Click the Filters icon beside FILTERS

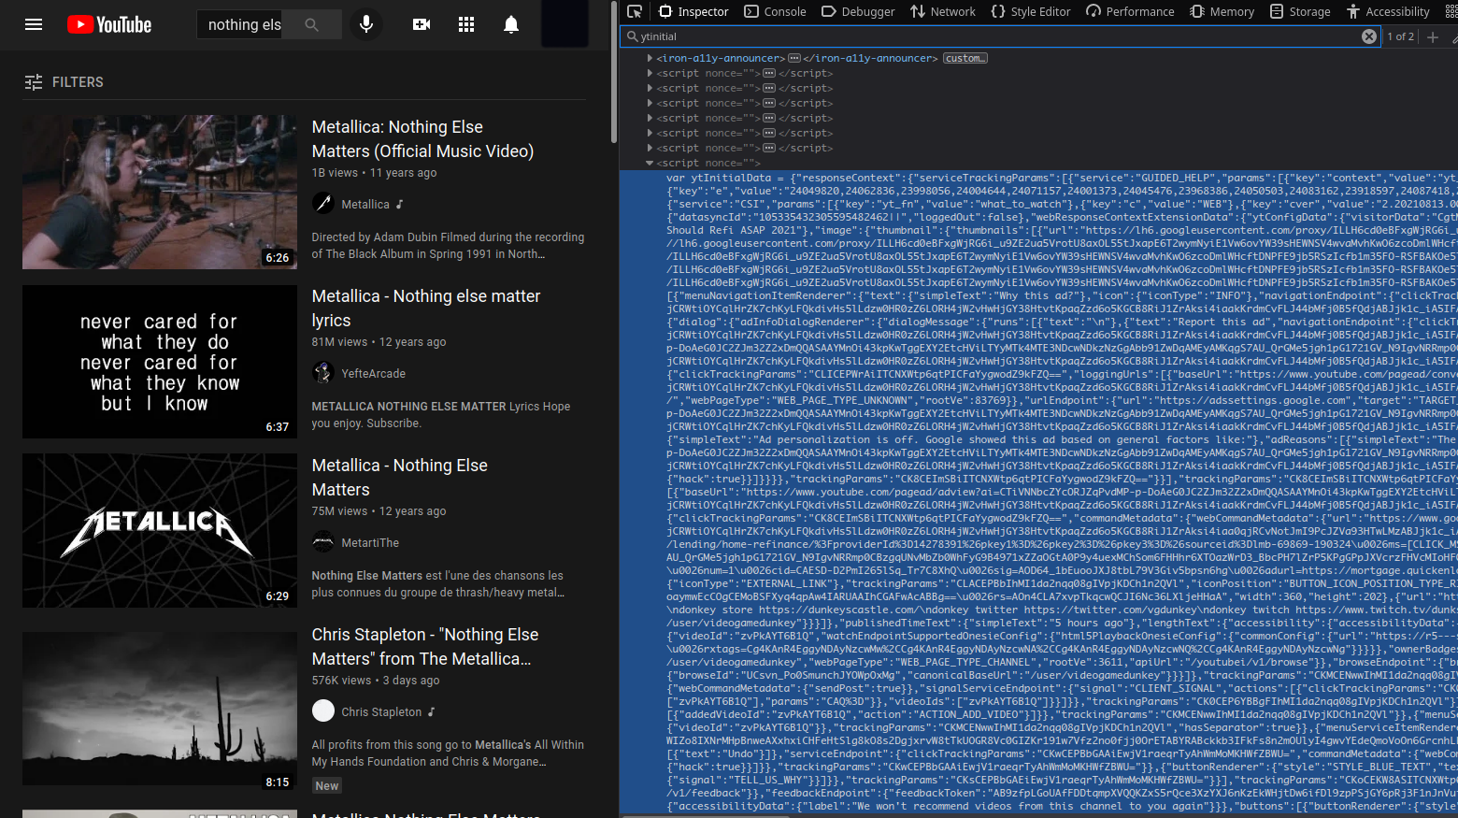click(x=35, y=82)
